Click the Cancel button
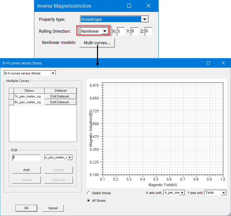The width and height of the screenshot is (231, 216). [53, 208]
